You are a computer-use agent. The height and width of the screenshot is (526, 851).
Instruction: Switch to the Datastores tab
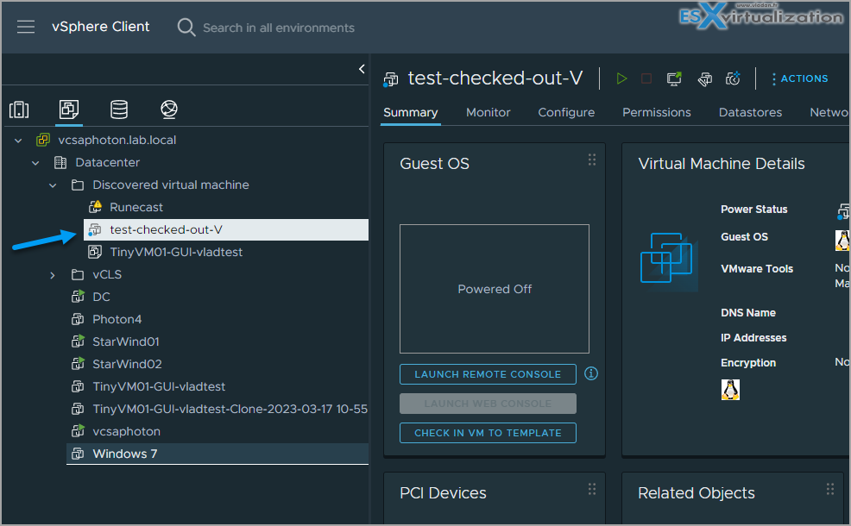point(750,112)
